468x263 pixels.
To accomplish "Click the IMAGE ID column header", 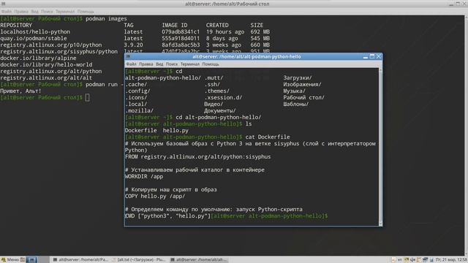I will (x=175, y=25).
